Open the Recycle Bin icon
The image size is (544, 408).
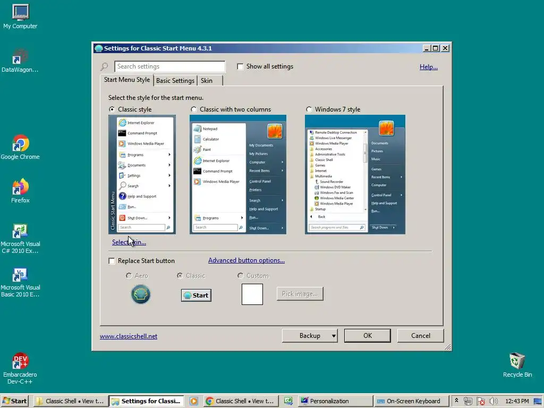coord(517,365)
